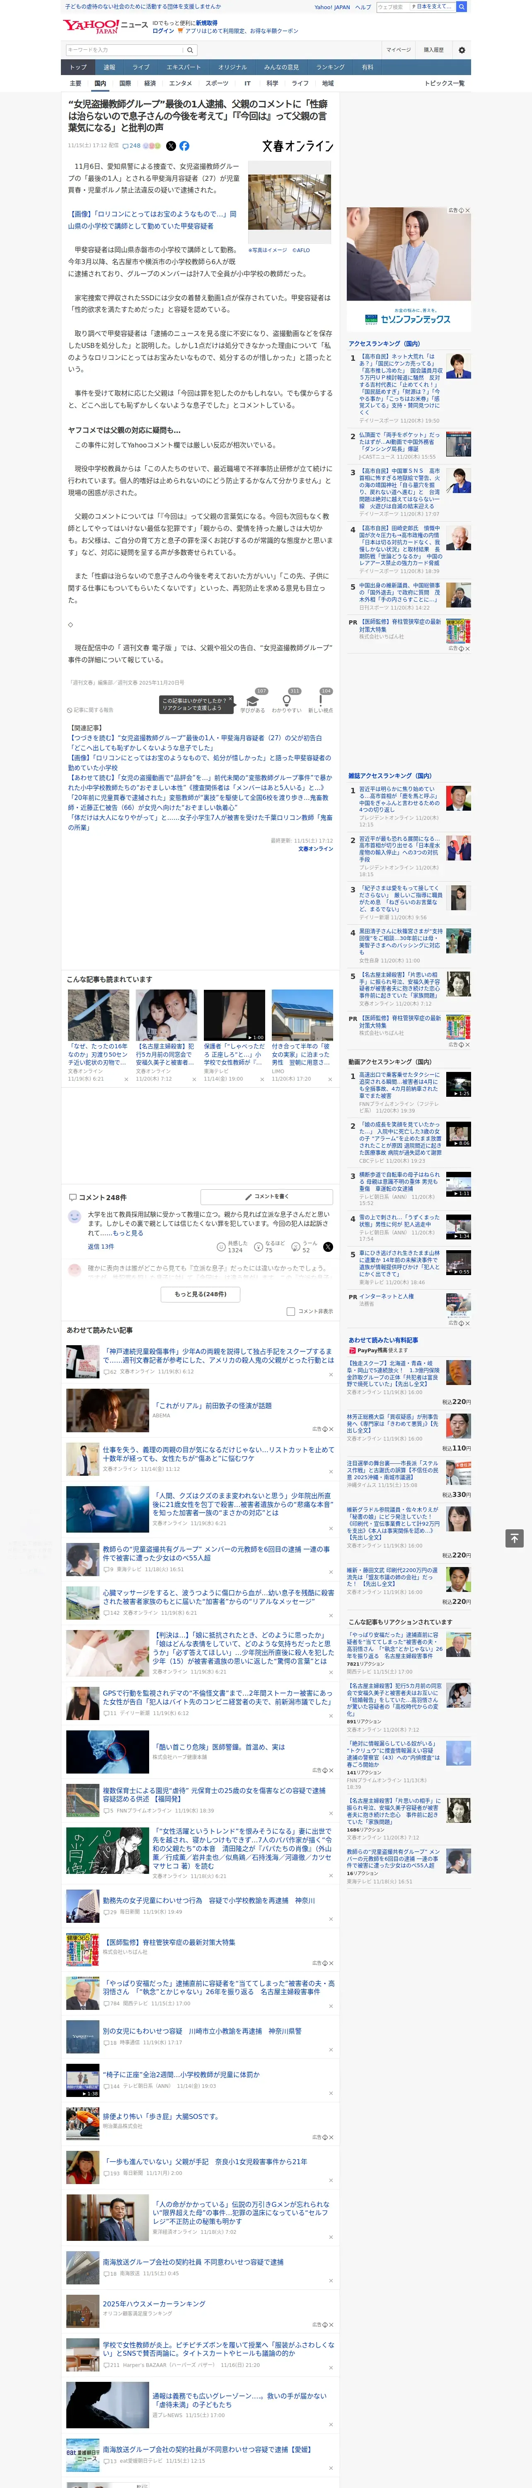Open the settings gear in the header
Viewport: 532px width, 2488px height.
462,50
